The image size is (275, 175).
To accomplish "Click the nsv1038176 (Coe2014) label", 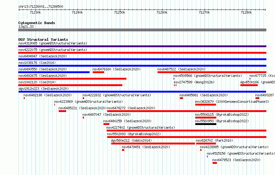I will click(37, 63).
